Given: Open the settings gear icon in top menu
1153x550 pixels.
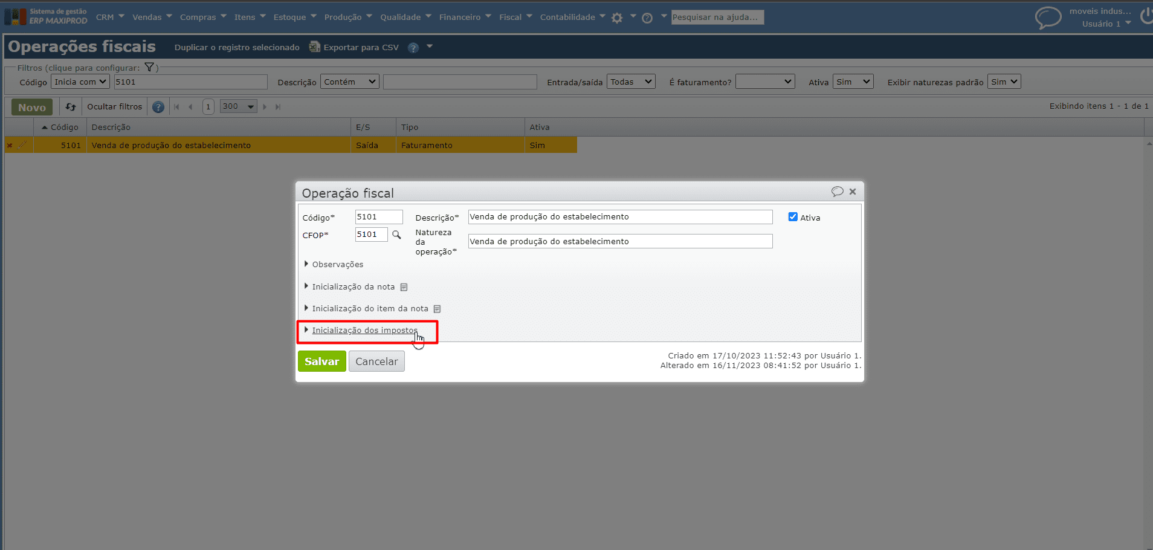Looking at the screenshot, I should click(x=616, y=18).
